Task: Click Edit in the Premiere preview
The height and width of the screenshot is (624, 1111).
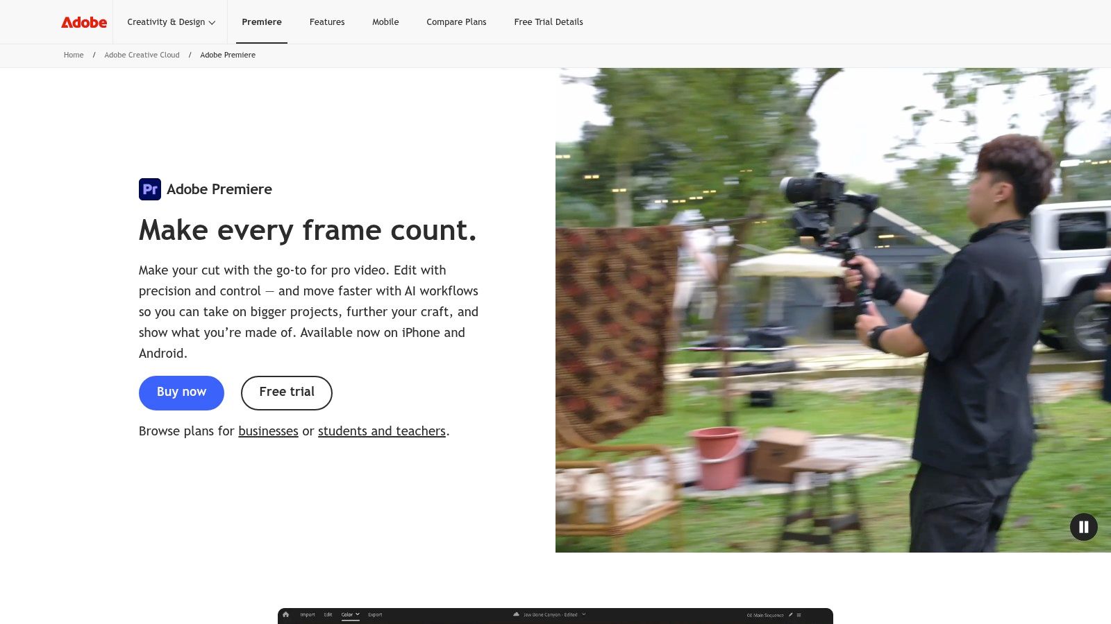Action: point(328,614)
